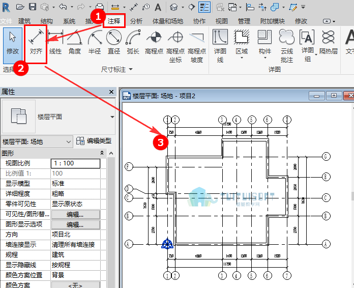This screenshot has width=354, height=288.
Task: Select the 弧长 arc length dimension tool
Action: 133,42
